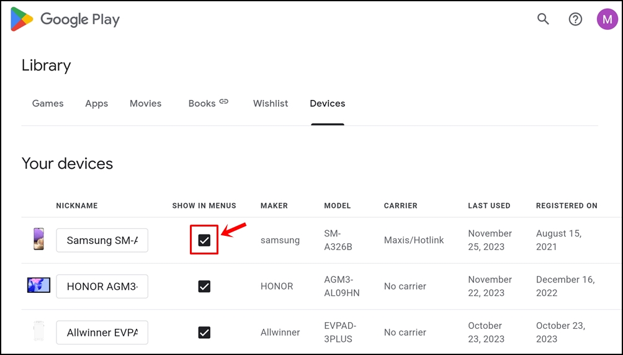This screenshot has width=623, height=355.
Task: Click the Samsung phone thumbnail
Action: (38, 240)
